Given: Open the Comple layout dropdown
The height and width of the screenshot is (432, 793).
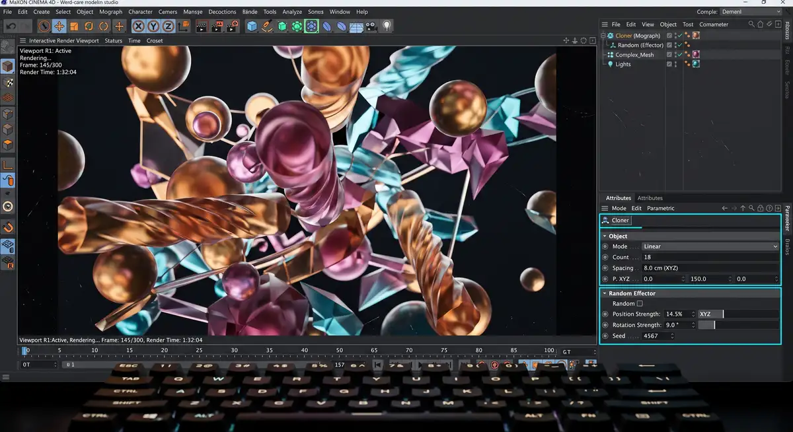Looking at the screenshot, I should (x=751, y=12).
